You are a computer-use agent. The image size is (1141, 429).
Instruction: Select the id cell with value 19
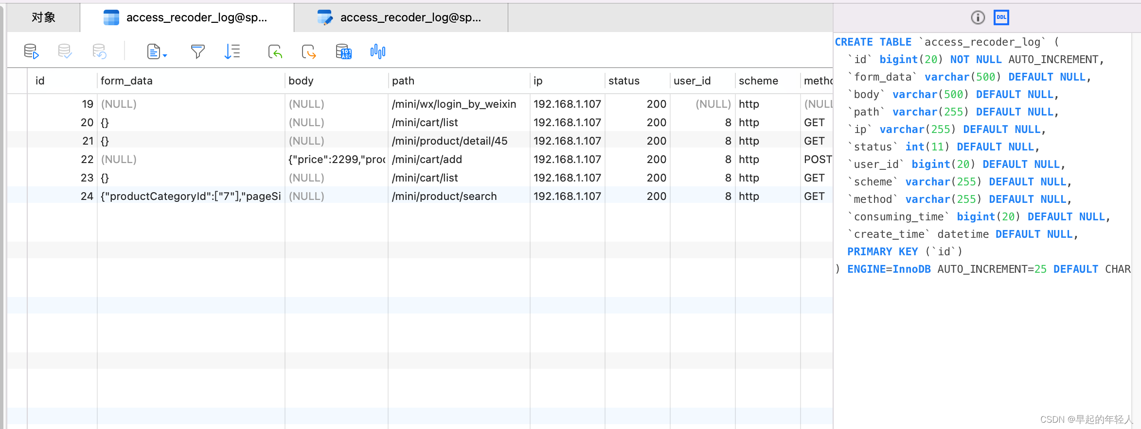pyautogui.click(x=62, y=104)
